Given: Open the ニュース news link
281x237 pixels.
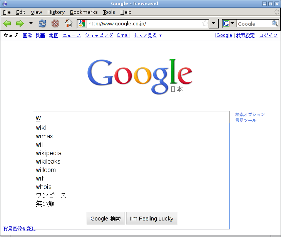Looking at the screenshot, I should click(72, 35).
